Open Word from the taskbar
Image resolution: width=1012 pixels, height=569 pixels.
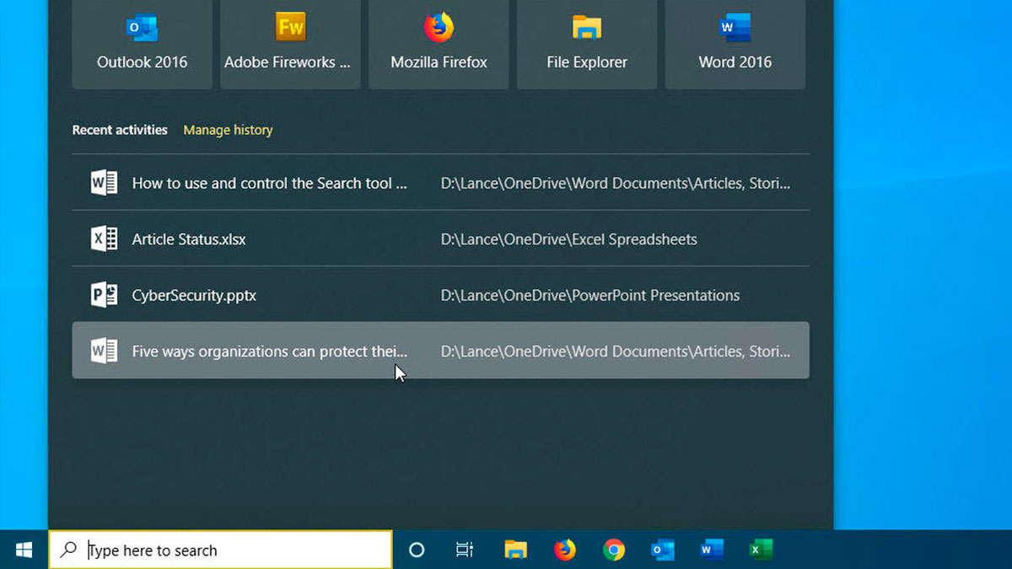tap(712, 550)
